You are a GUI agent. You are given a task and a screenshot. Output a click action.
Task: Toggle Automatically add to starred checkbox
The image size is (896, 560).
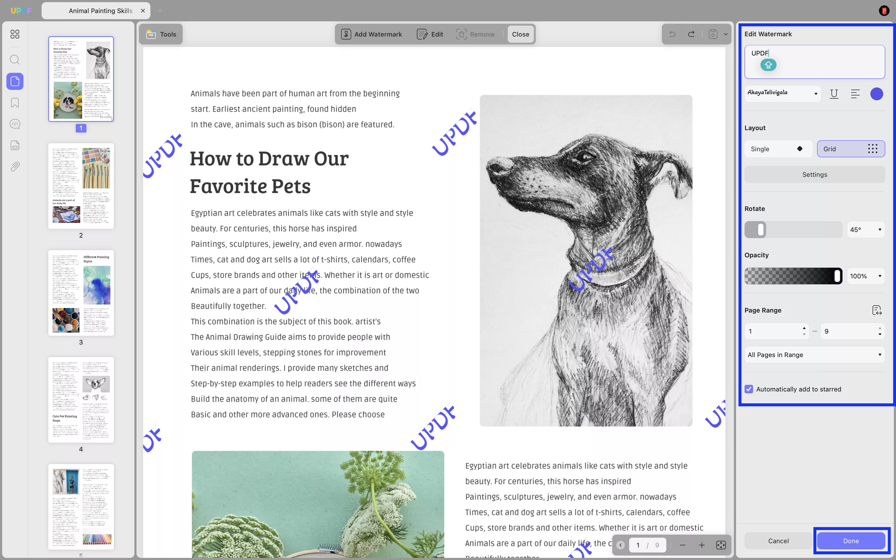point(749,389)
